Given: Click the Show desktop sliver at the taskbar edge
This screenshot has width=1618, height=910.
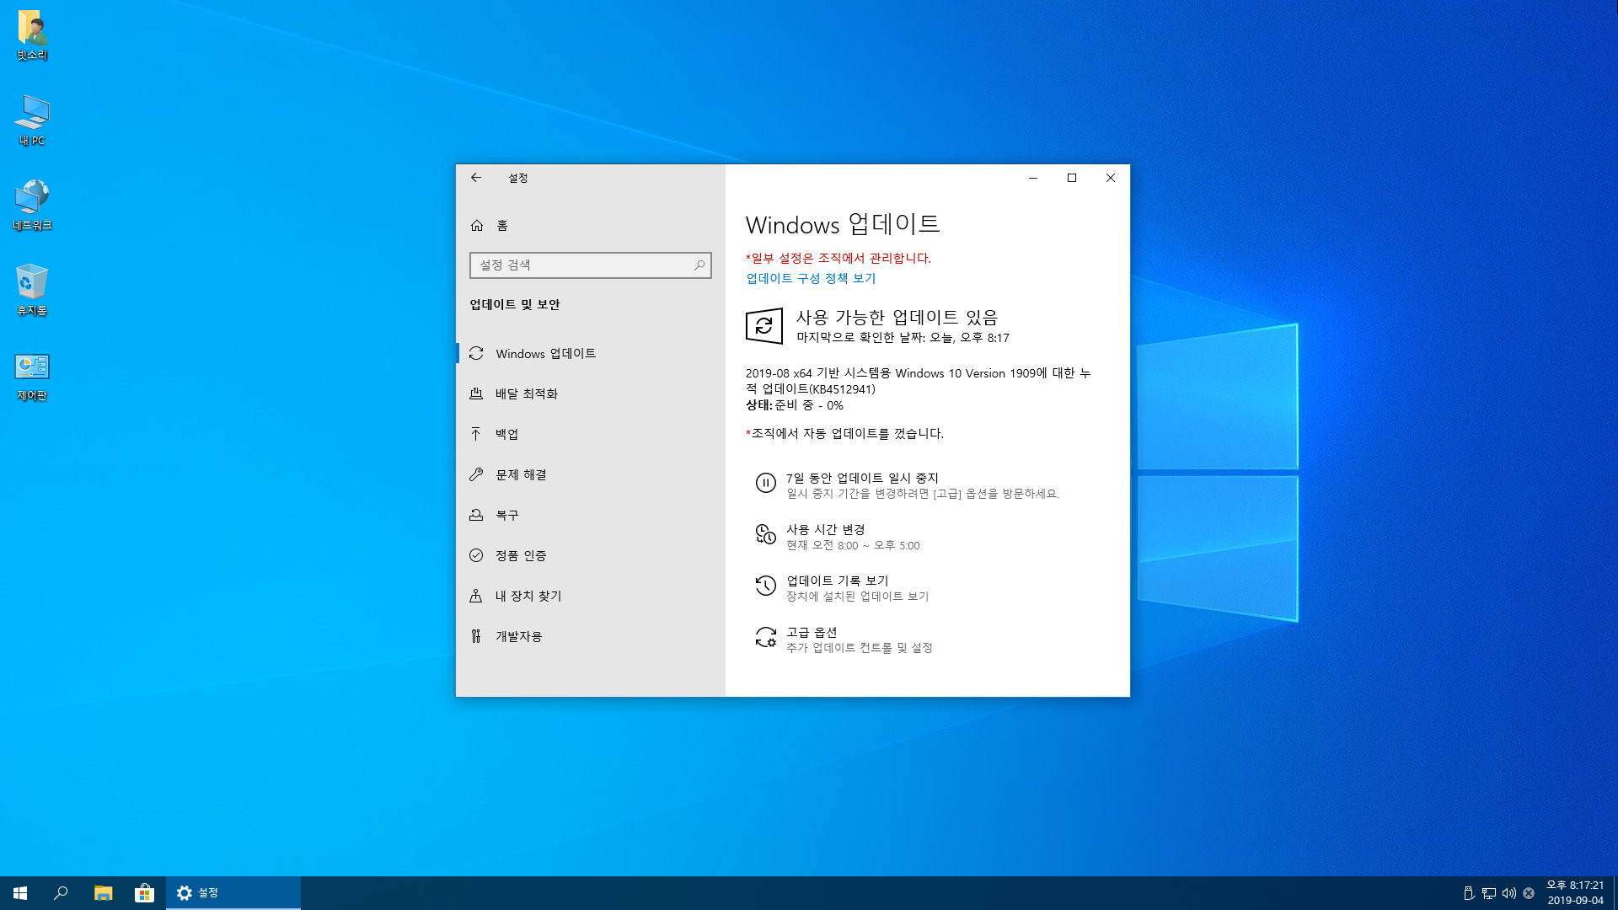Looking at the screenshot, I should 1615,893.
